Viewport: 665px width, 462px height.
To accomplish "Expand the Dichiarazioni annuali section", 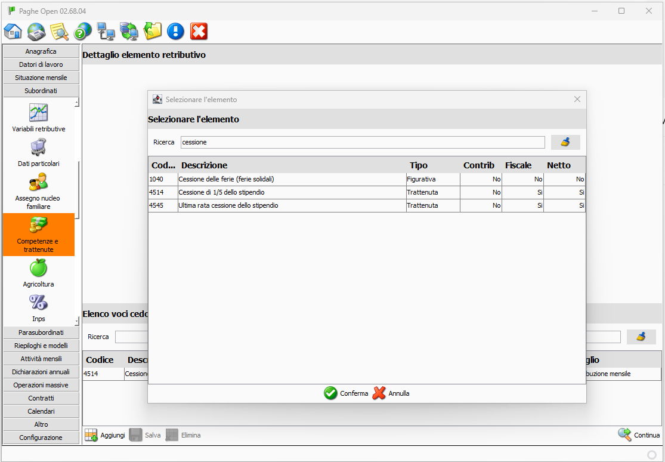I will (x=41, y=372).
